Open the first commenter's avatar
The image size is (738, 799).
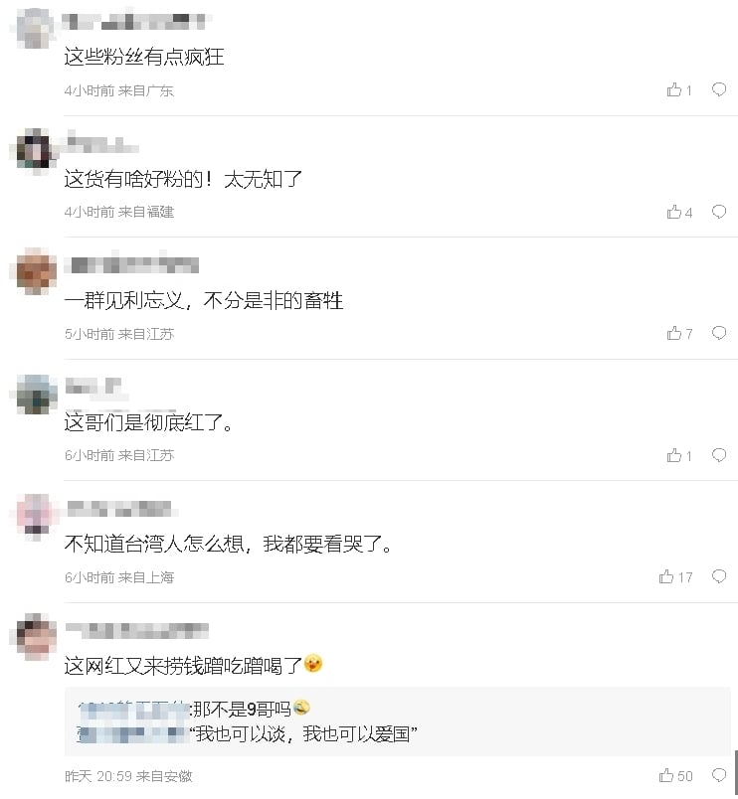click(x=33, y=25)
